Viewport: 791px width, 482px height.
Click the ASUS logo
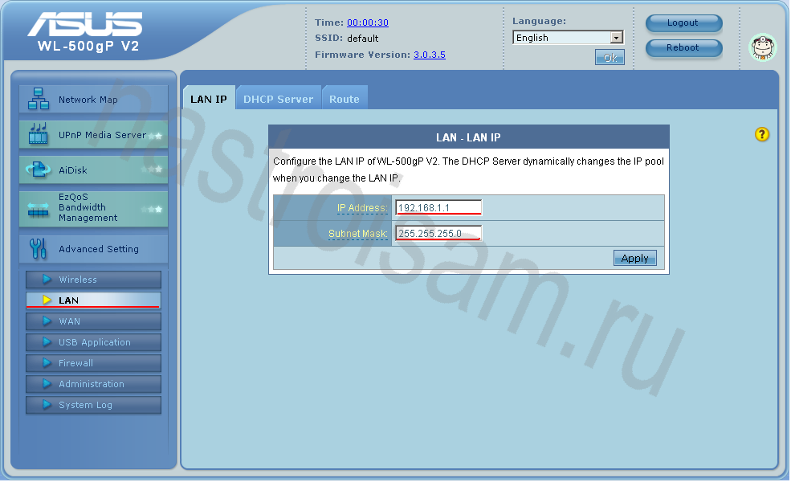[85, 24]
